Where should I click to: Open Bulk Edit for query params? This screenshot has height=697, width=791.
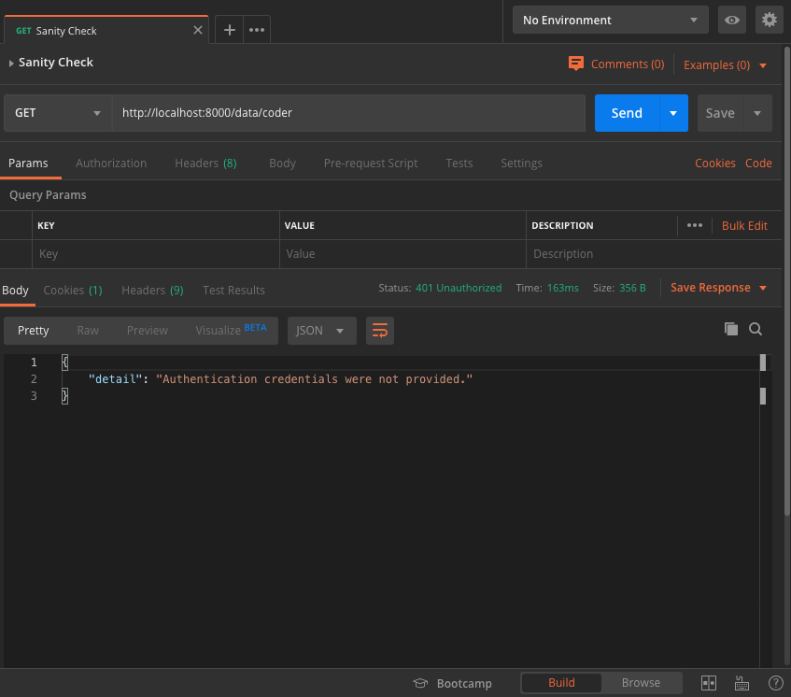[744, 225]
